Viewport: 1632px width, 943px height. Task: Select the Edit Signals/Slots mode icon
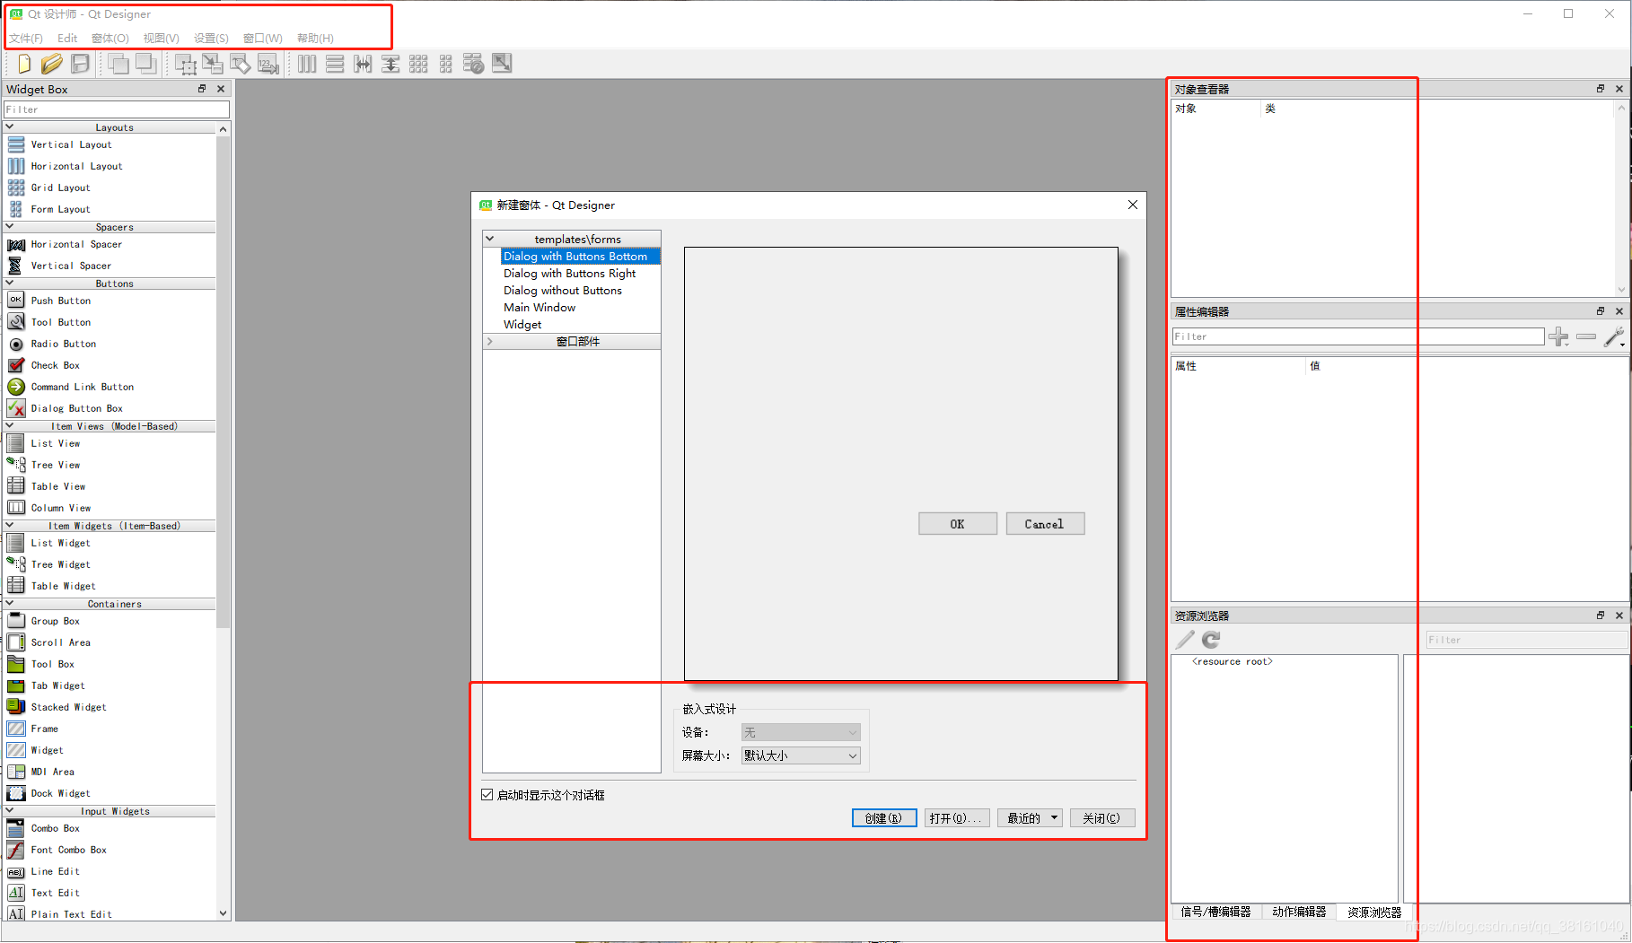(x=213, y=64)
